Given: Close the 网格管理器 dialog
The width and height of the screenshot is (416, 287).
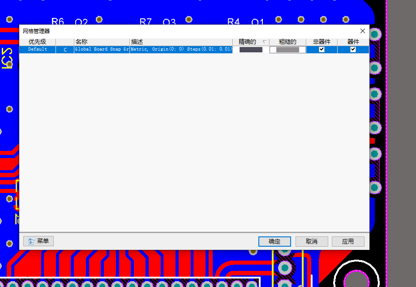Looking at the screenshot, I should pyautogui.click(x=363, y=31).
